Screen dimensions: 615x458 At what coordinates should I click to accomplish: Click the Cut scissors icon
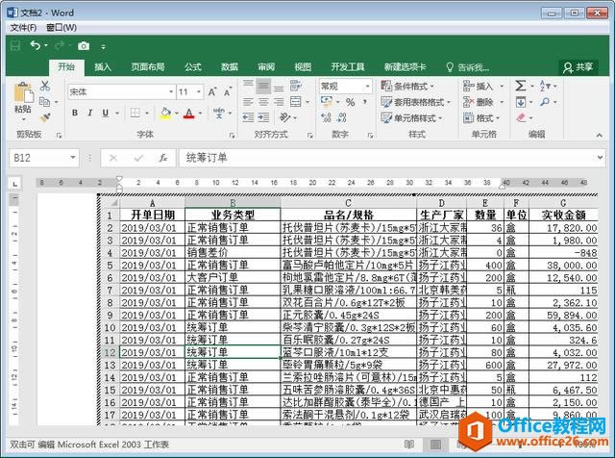tap(44, 87)
